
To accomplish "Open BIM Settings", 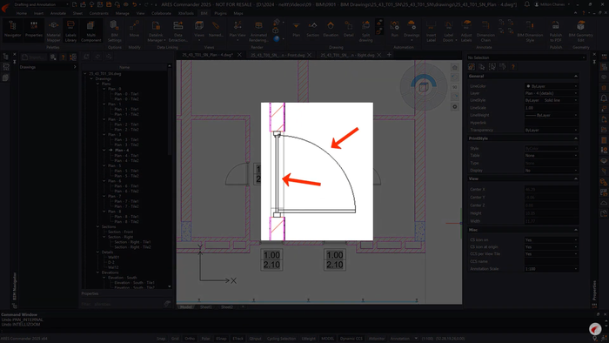I will (x=114, y=30).
